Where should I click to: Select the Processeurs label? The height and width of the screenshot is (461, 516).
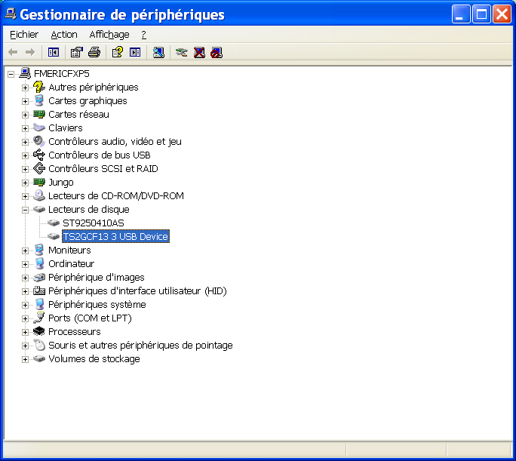point(75,331)
